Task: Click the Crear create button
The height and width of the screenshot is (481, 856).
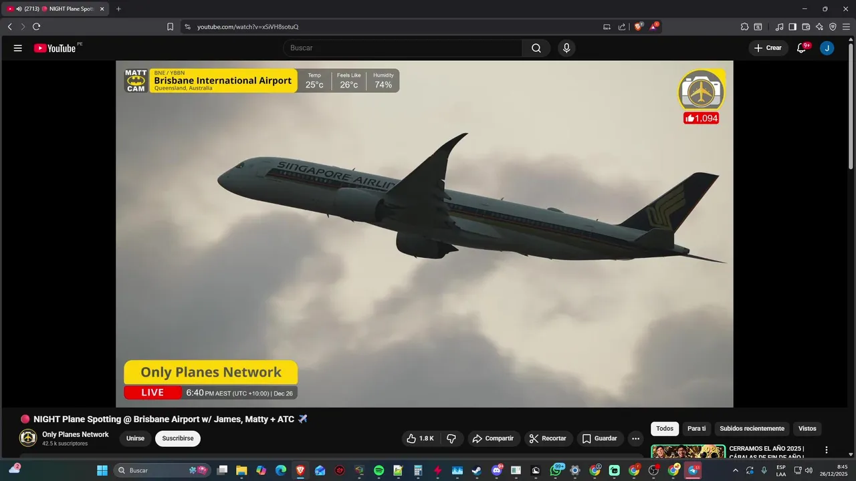Action: point(768,48)
